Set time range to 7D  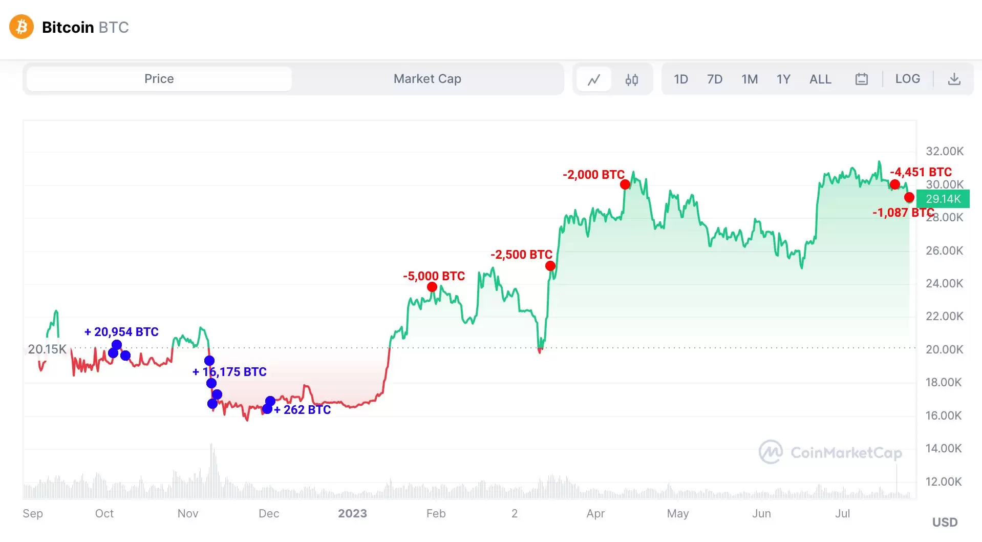pos(714,79)
